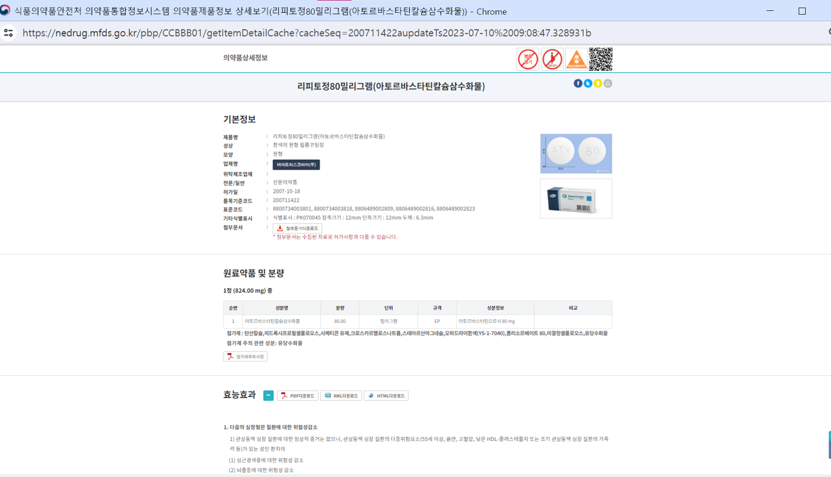This screenshot has width=831, height=477.
Task: Click the 1. 다음의 심장혈관 질환 heading line
Action: (x=271, y=427)
